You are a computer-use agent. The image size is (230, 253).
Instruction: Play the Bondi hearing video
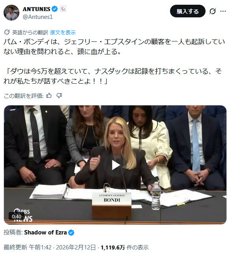tap(115, 165)
